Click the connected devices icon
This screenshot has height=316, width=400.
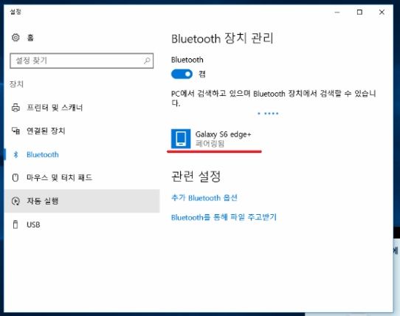(x=15, y=131)
